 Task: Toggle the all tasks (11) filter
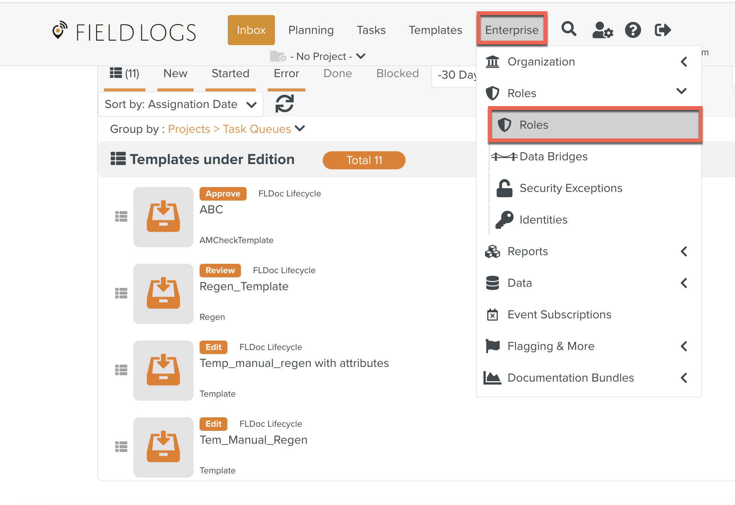pyautogui.click(x=125, y=74)
